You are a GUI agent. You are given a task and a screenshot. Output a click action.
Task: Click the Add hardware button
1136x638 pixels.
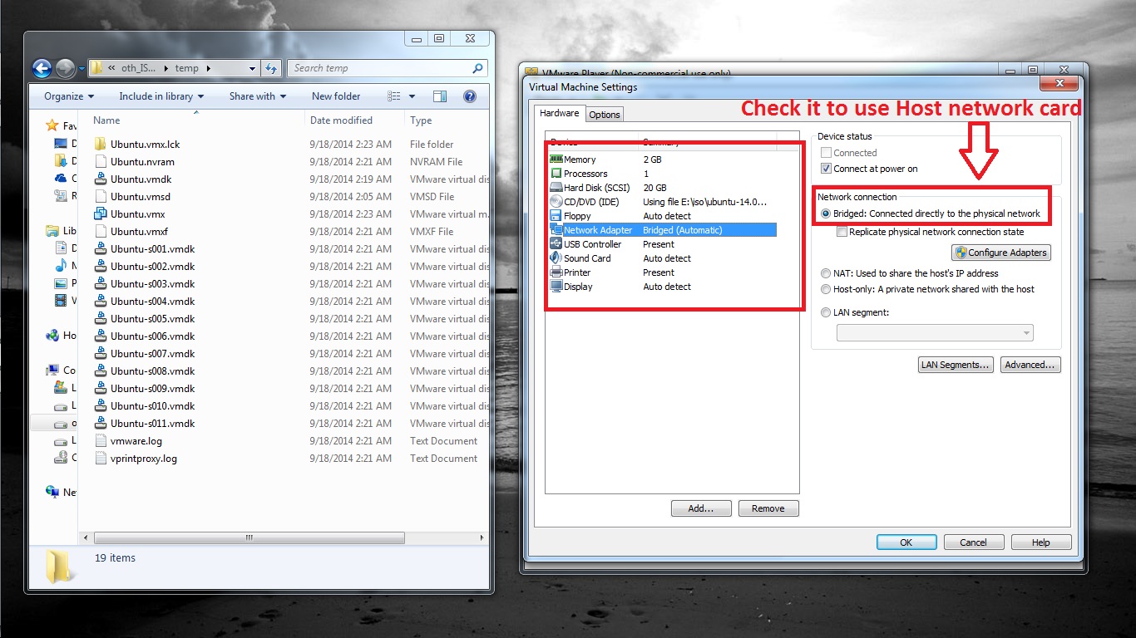pyautogui.click(x=701, y=508)
